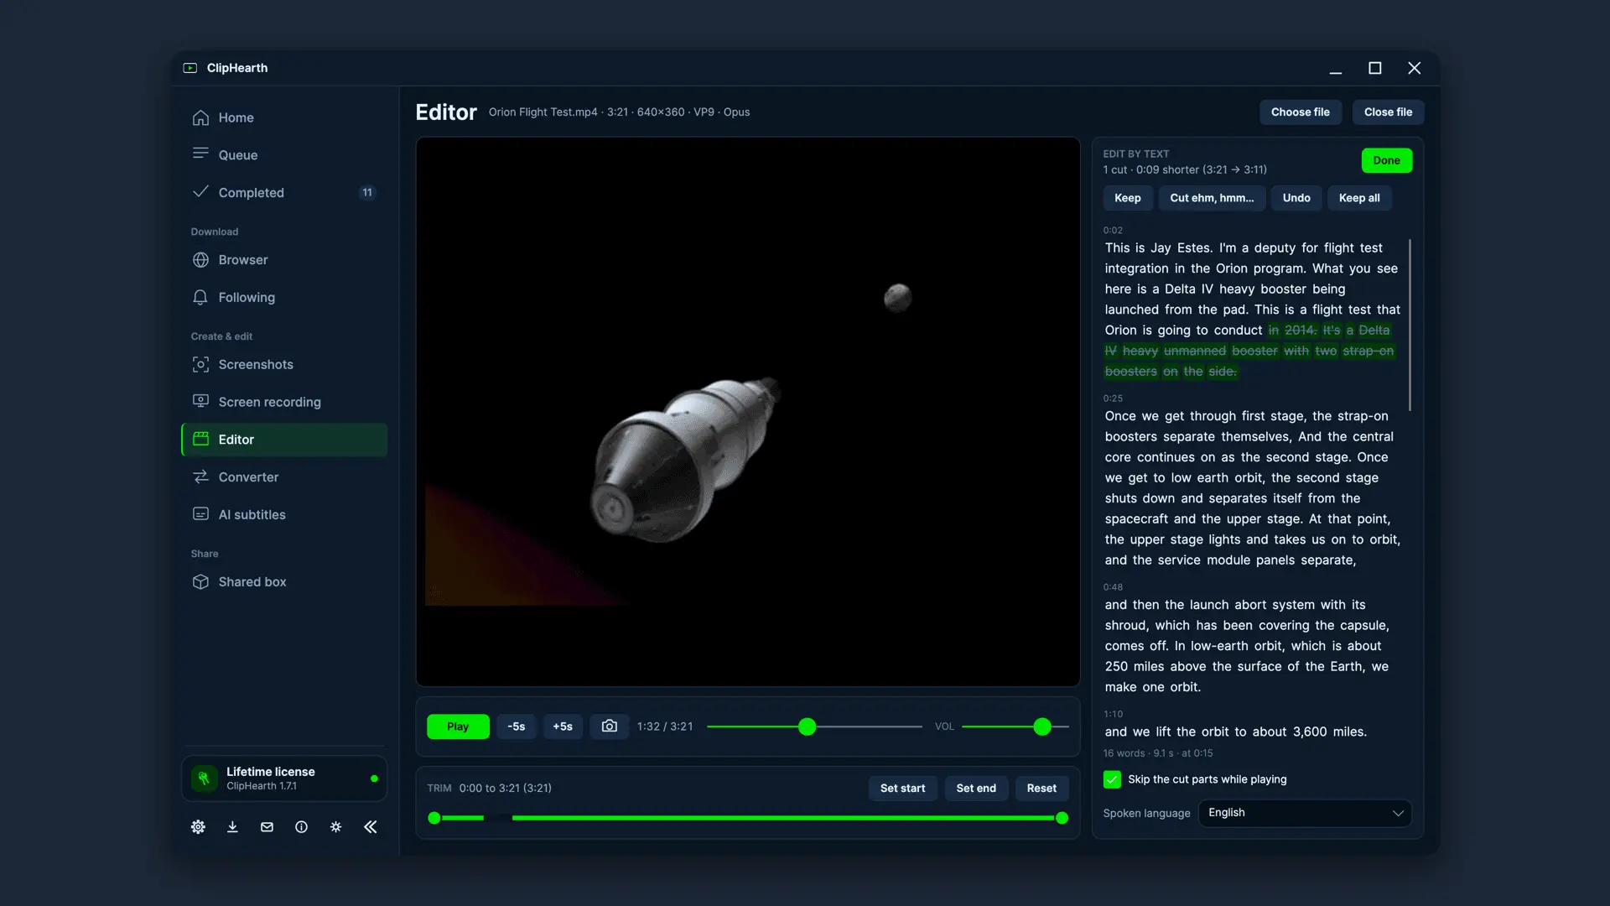Viewport: 1610px width, 906px height.
Task: Open the Shared box cube icon
Action: pyautogui.click(x=200, y=581)
